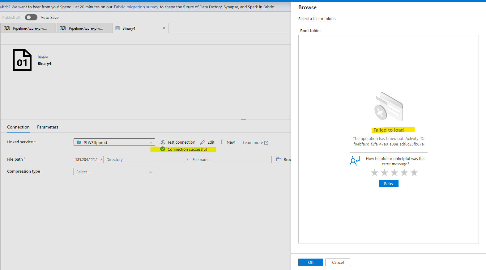Rate the error message two stars
Screen dimensions: 486x270
(384, 172)
